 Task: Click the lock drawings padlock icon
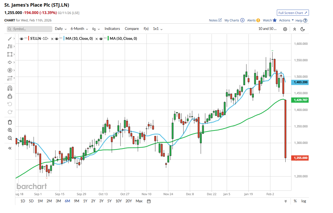tap(10, 96)
